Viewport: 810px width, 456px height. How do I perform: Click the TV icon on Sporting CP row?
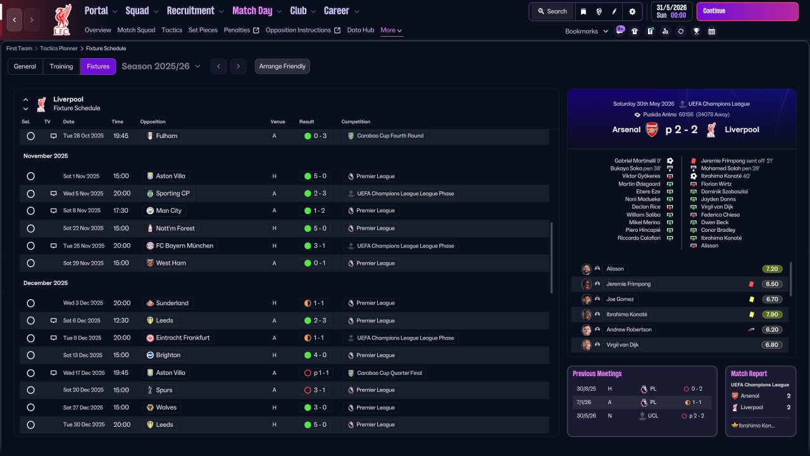point(54,194)
